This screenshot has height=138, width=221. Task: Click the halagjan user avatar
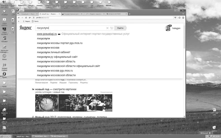point(168,28)
